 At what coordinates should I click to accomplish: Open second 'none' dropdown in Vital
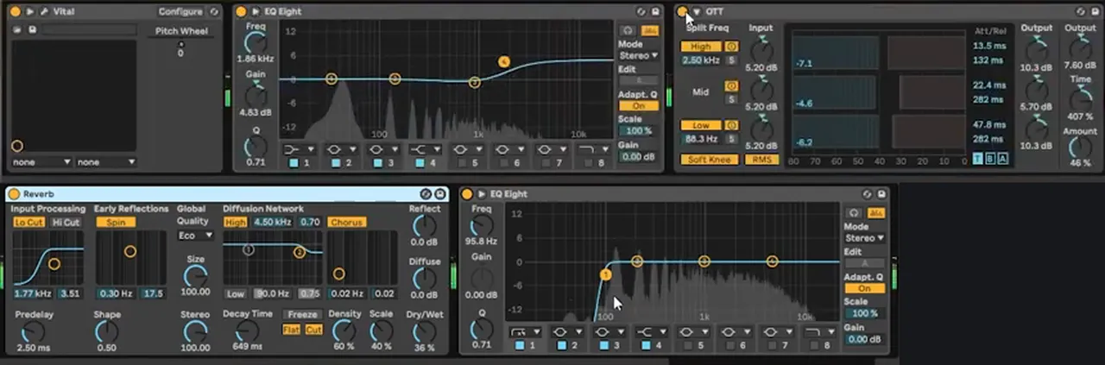point(107,162)
